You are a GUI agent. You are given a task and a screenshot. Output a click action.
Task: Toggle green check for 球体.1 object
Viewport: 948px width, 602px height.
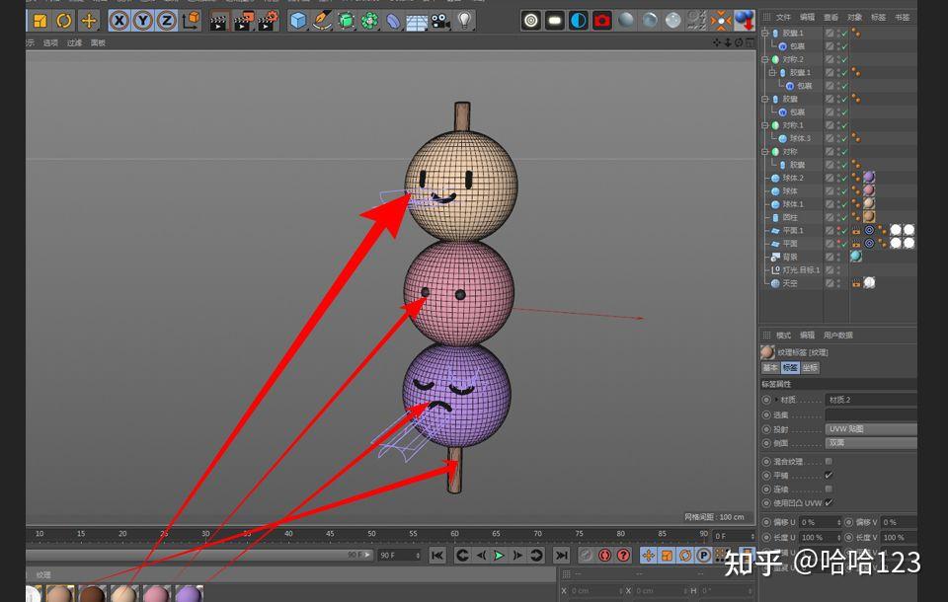(844, 204)
